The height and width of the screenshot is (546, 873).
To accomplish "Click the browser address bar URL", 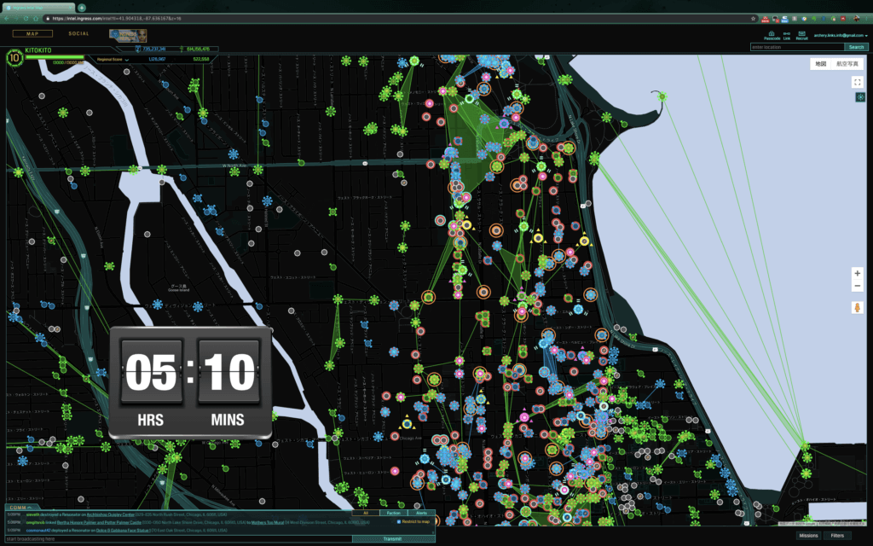I will click(x=117, y=19).
